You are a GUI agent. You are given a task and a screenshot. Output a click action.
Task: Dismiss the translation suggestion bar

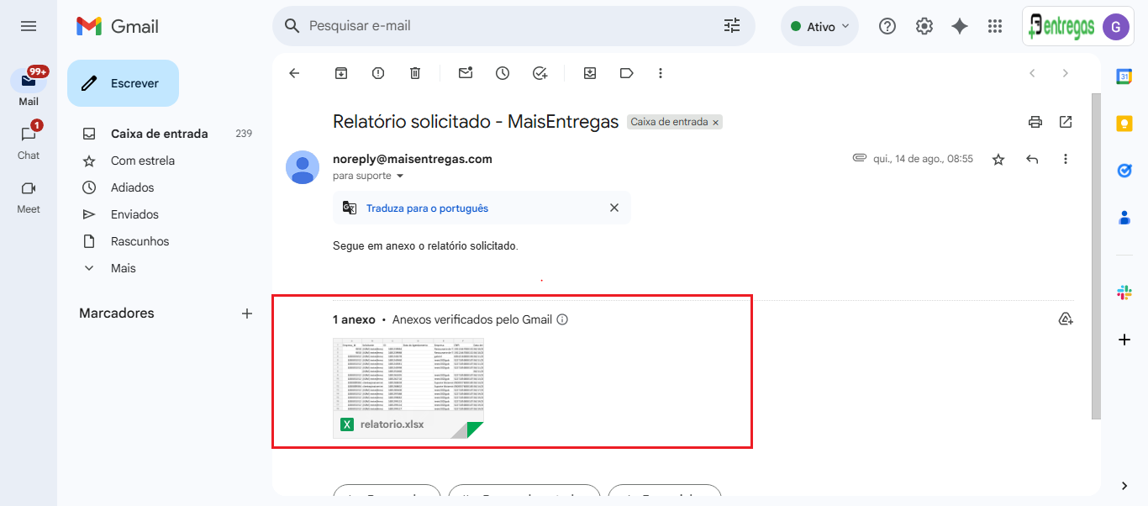(x=614, y=208)
